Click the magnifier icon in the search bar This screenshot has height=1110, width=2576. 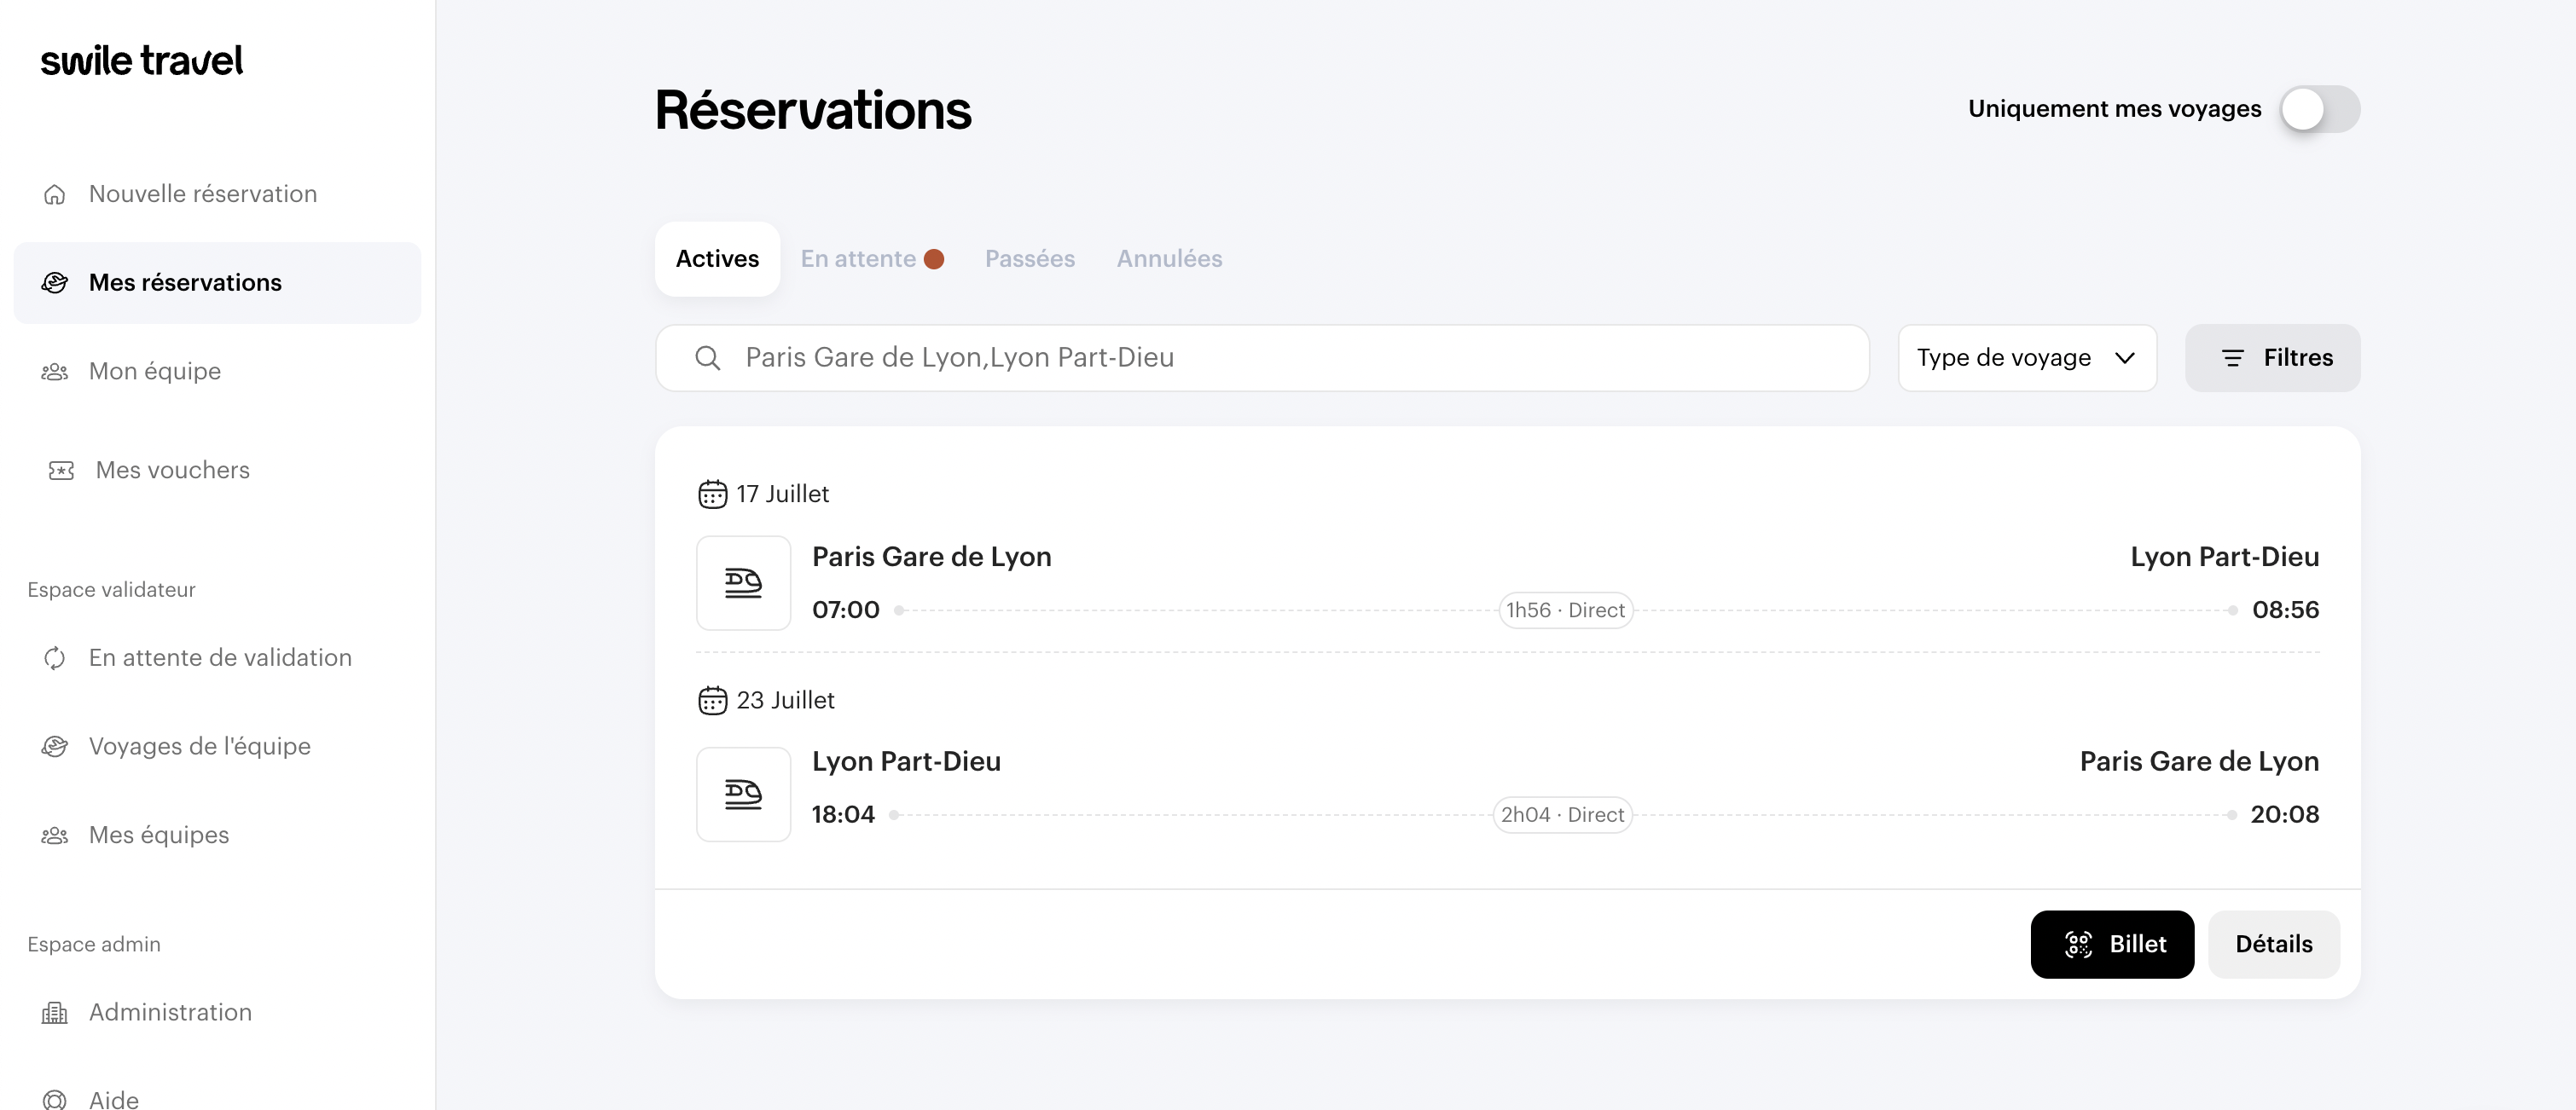(708, 358)
